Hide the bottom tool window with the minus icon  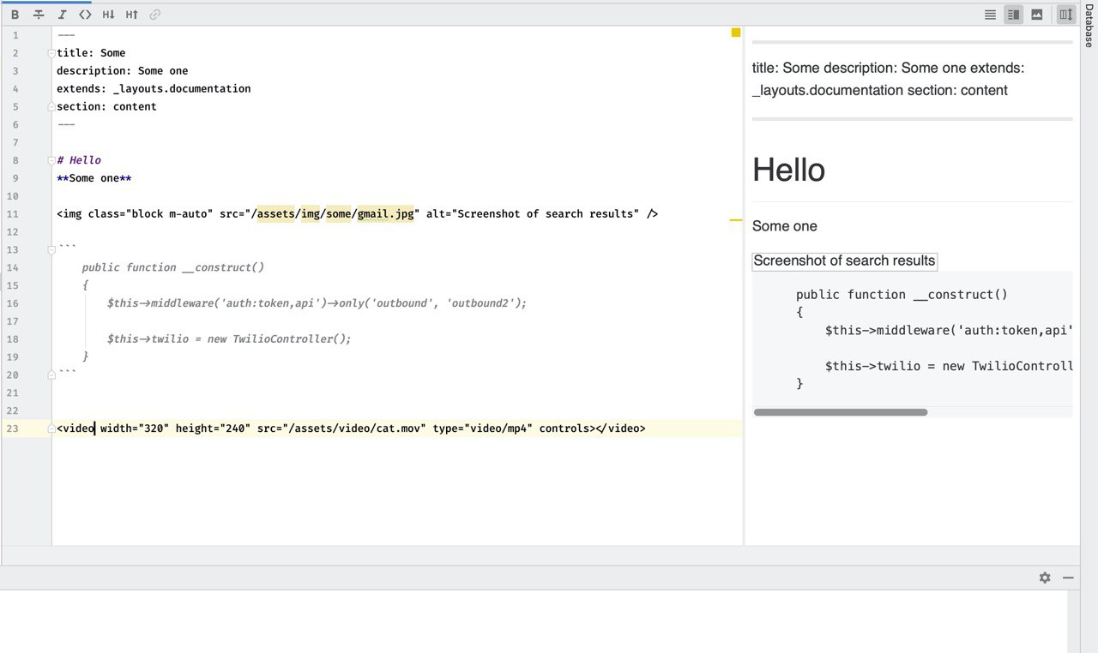point(1068,578)
